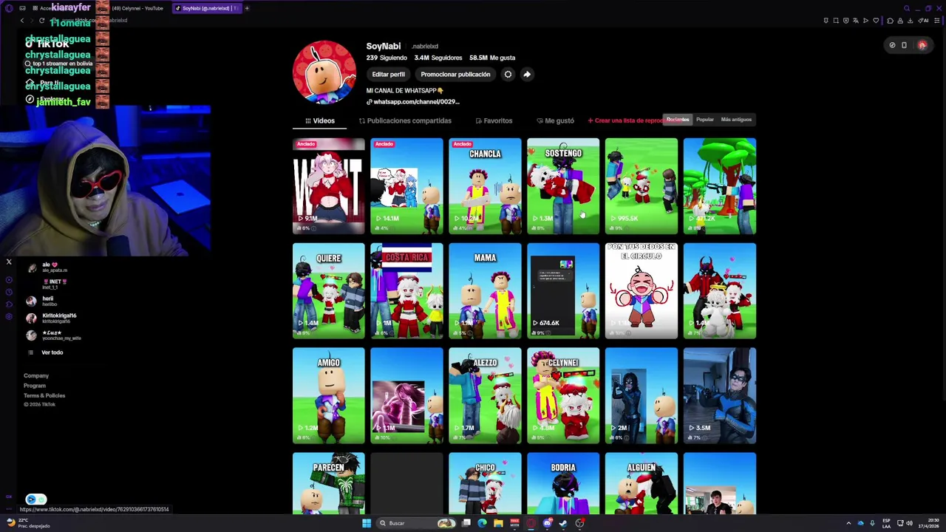This screenshot has height=532, width=946.
Task: Open the pinned CHANCLA video
Action: pos(485,186)
